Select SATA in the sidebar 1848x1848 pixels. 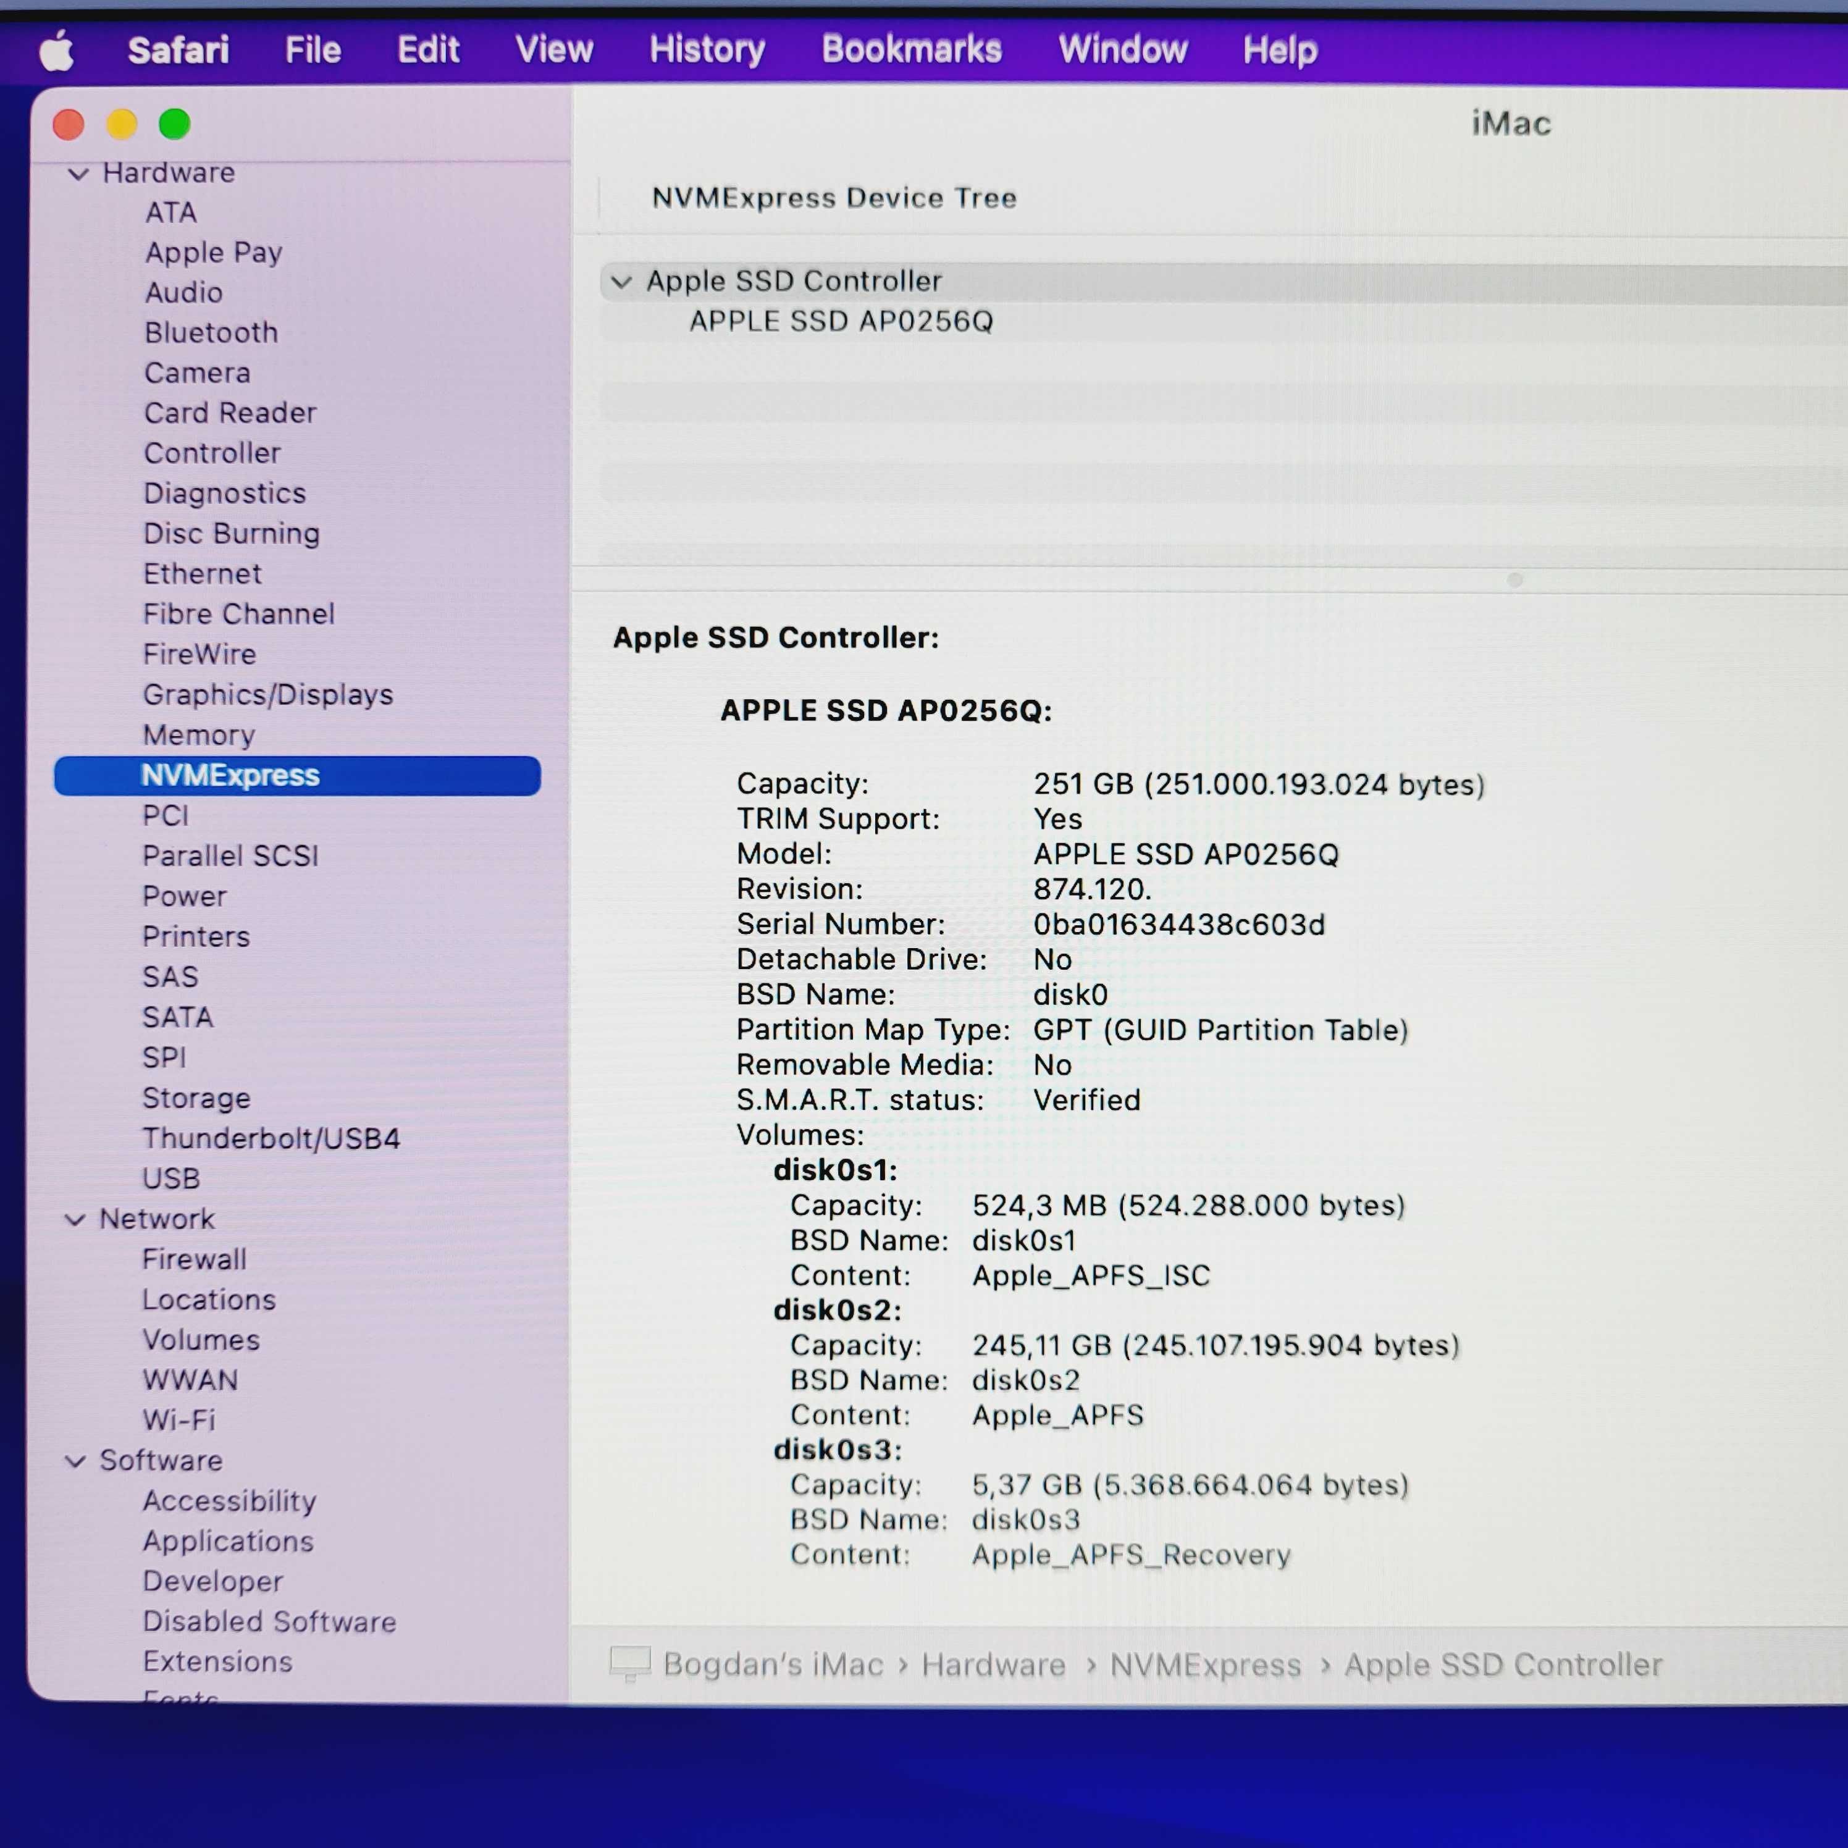click(x=178, y=1017)
